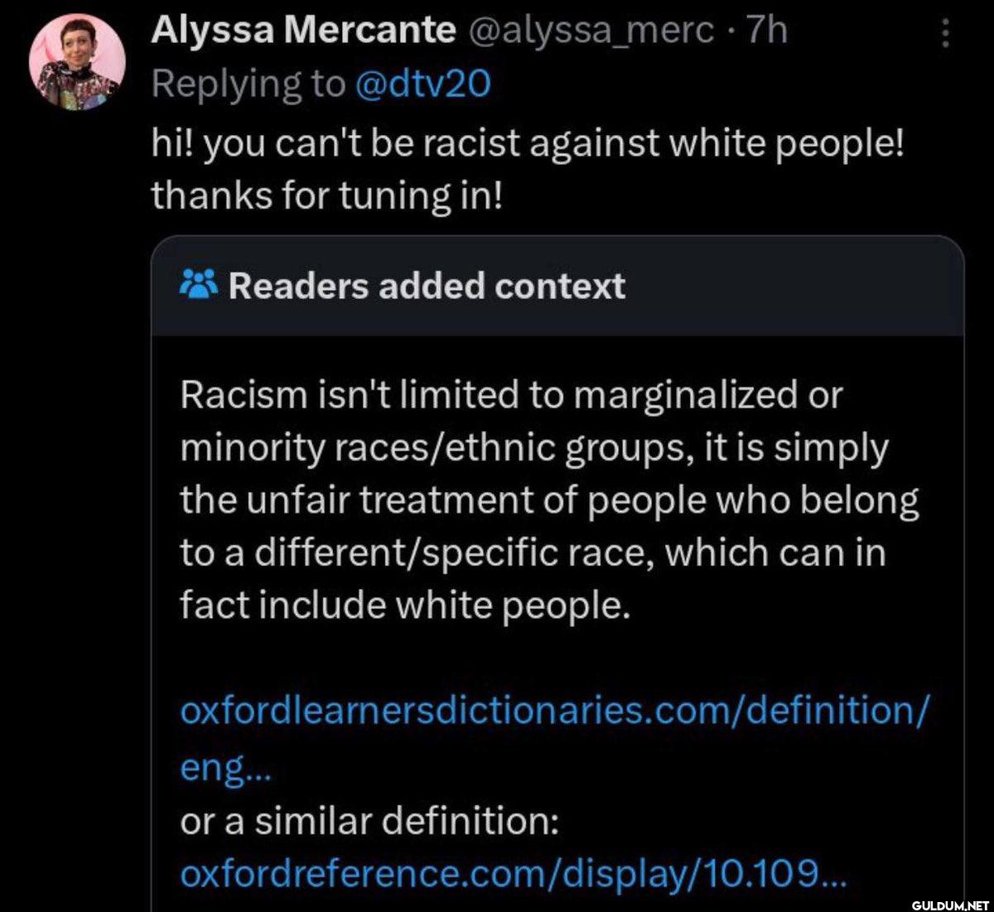Click the Readers added context people icon
This screenshot has width=994, height=912.
click(198, 286)
